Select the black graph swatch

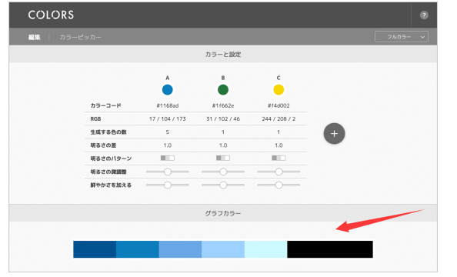click(330, 249)
